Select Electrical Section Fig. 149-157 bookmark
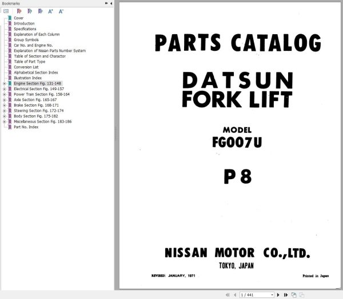This screenshot has height=299, width=343. coord(39,89)
